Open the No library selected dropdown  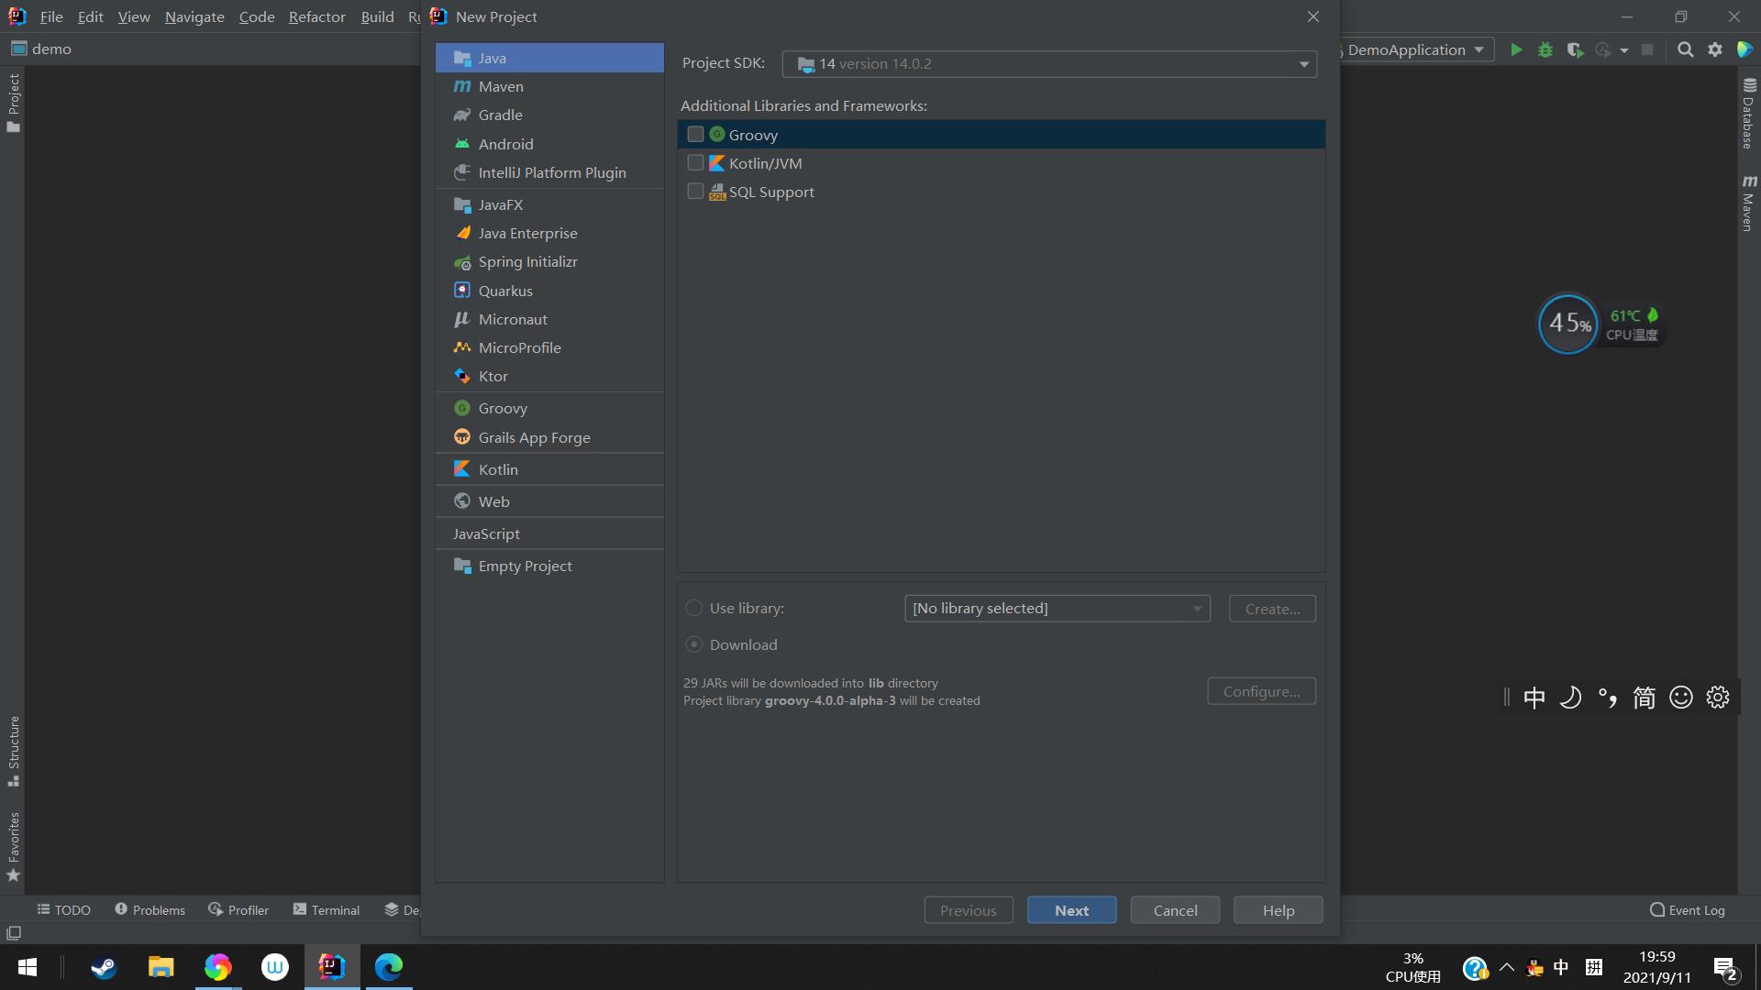[x=1057, y=609]
